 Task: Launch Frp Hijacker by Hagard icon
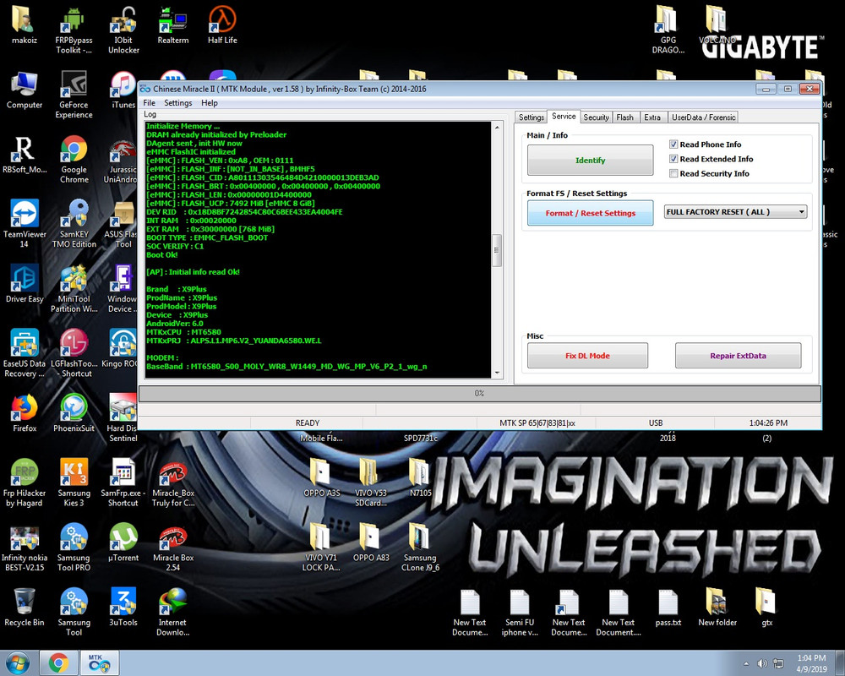pyautogui.click(x=25, y=483)
